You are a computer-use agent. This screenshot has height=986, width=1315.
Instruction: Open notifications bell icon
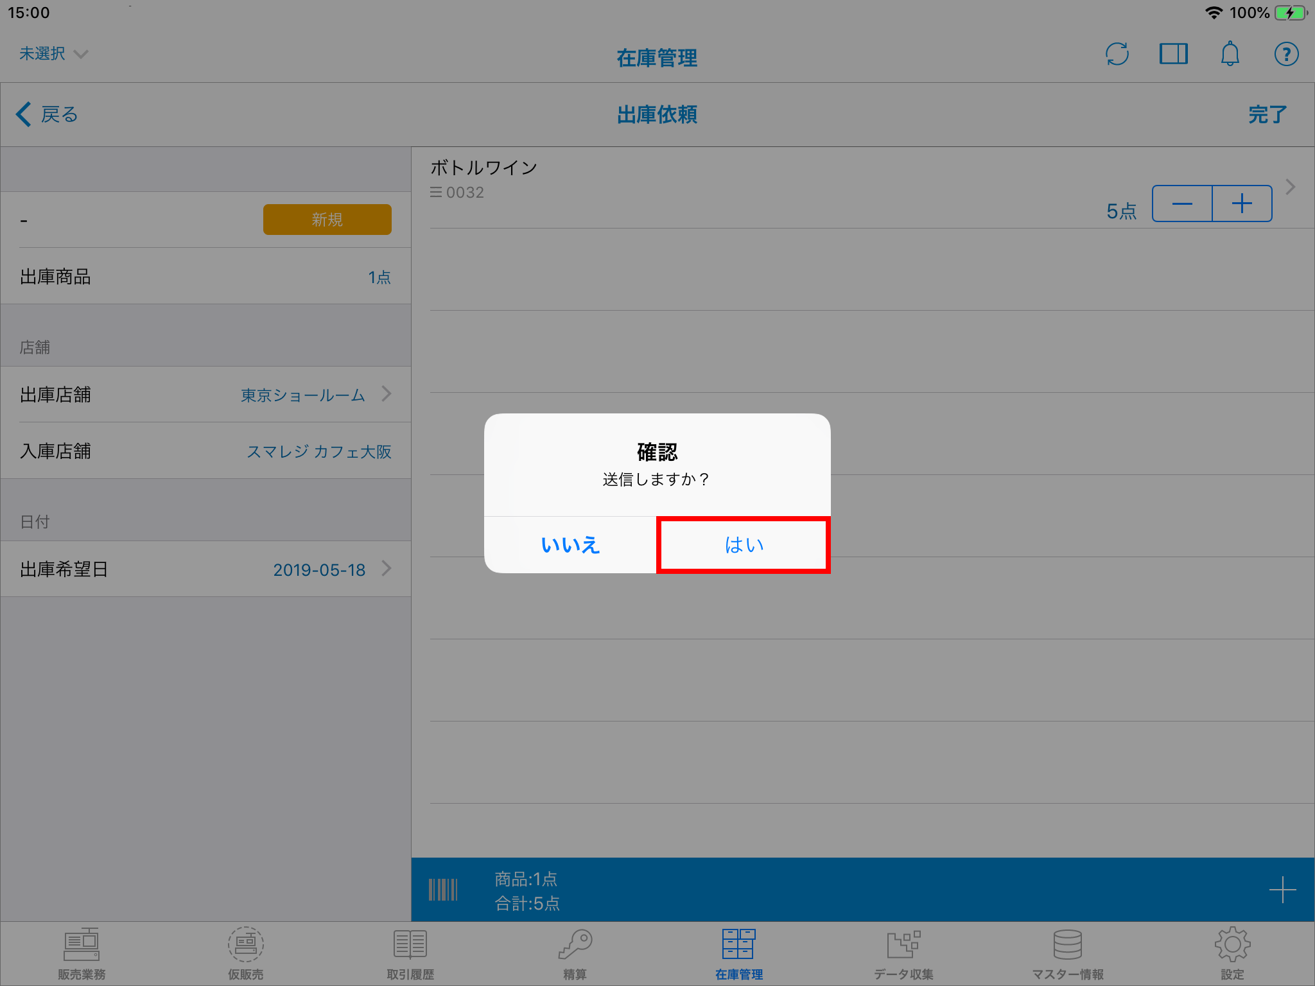pos(1230,55)
